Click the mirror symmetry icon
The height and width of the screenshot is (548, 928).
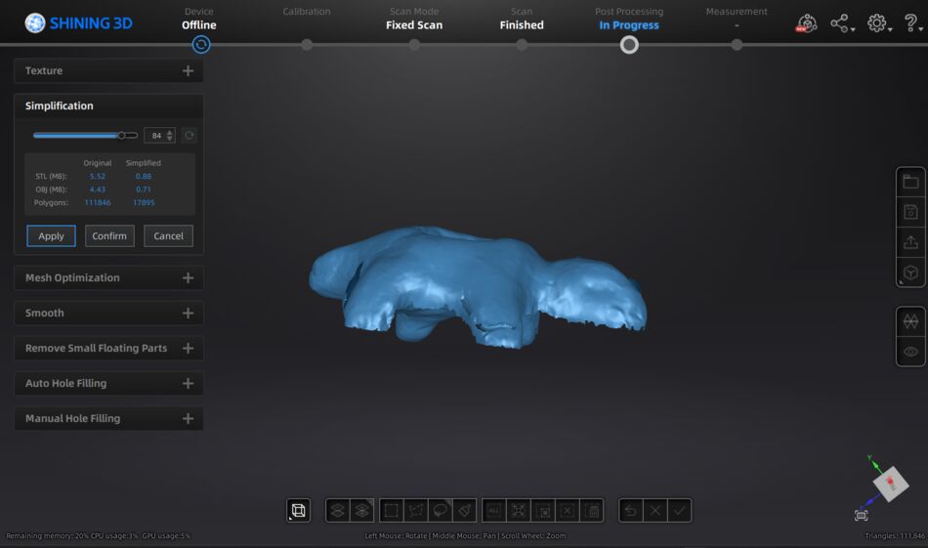click(x=910, y=321)
